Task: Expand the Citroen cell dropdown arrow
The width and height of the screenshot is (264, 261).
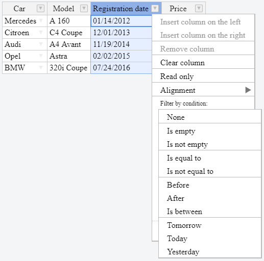Action: pos(41,33)
